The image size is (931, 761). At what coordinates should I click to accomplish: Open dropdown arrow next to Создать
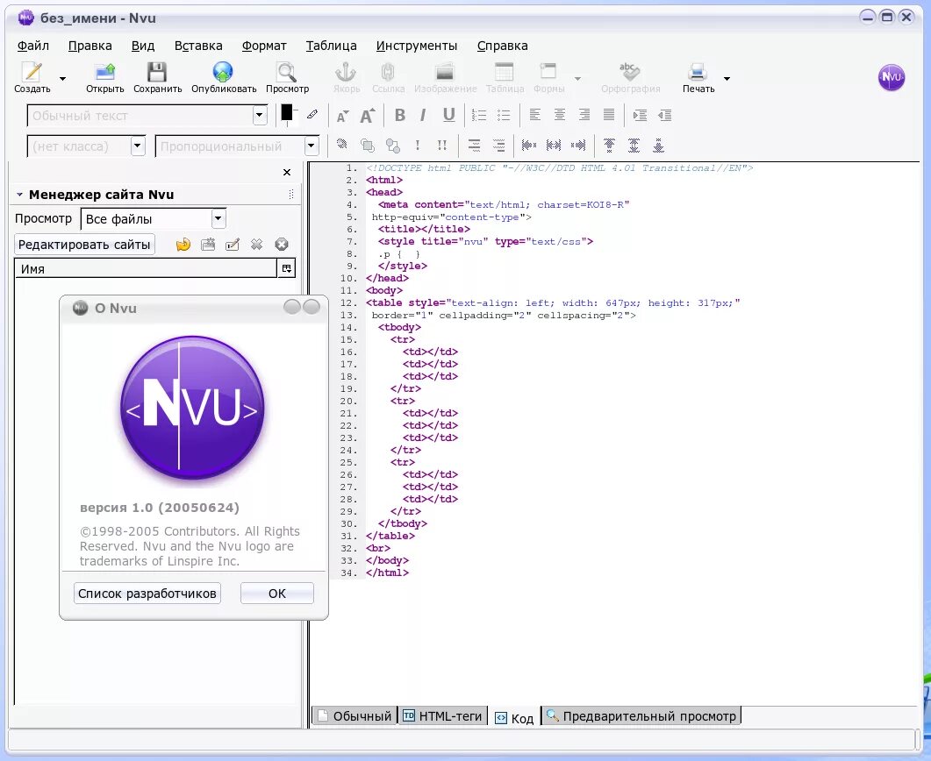62,78
